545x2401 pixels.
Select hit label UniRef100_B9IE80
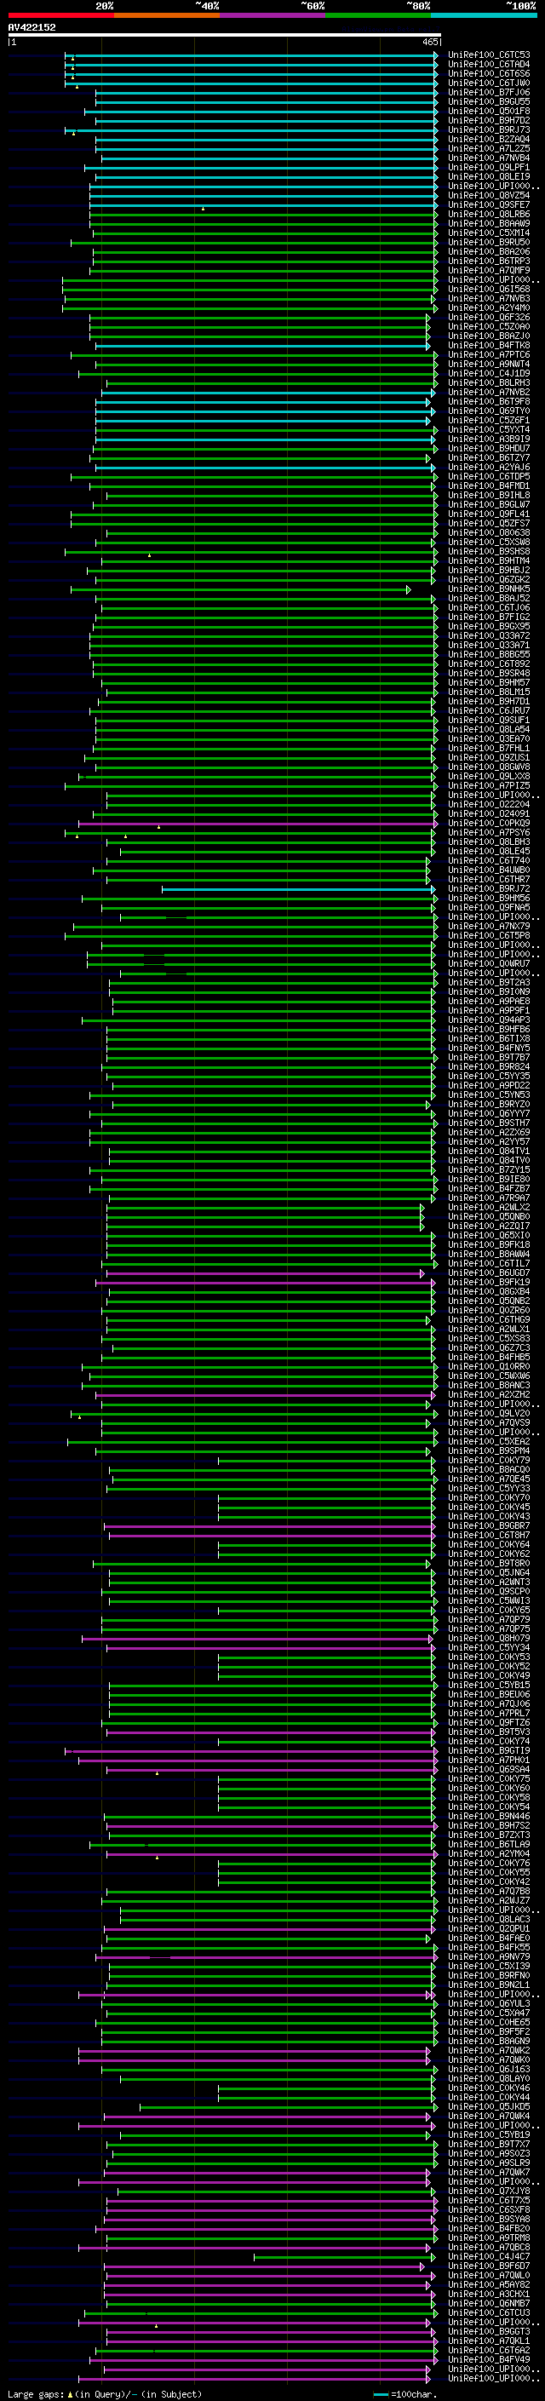[488, 1179]
